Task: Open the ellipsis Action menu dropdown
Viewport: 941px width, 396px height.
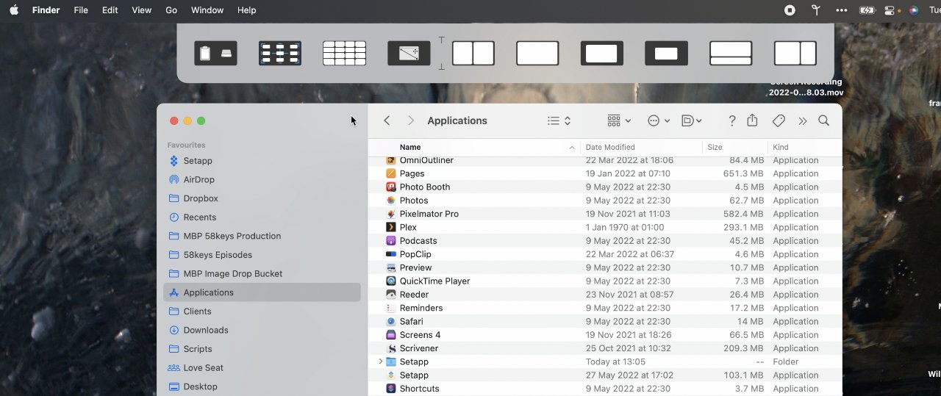Action: pos(659,120)
